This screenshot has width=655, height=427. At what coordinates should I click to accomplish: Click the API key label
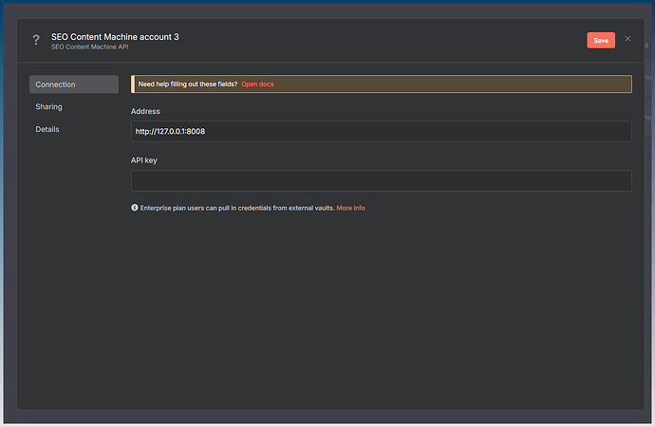143,160
